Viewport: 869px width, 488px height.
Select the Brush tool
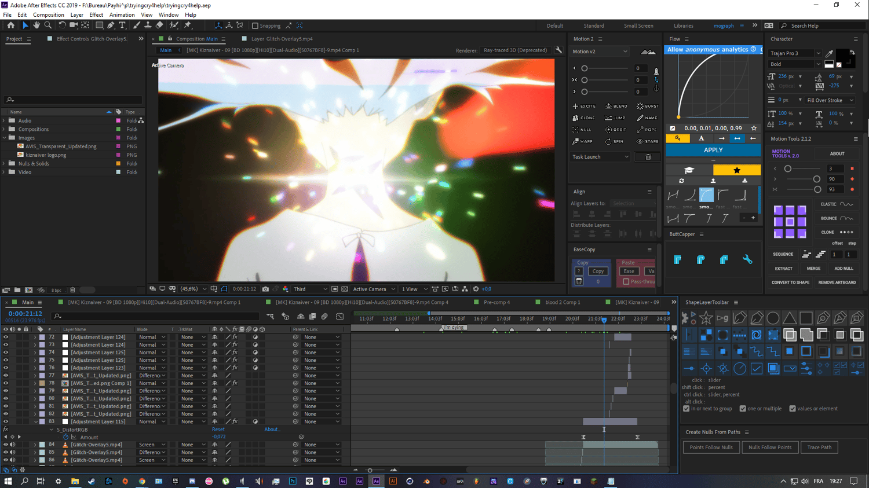[x=137, y=25]
